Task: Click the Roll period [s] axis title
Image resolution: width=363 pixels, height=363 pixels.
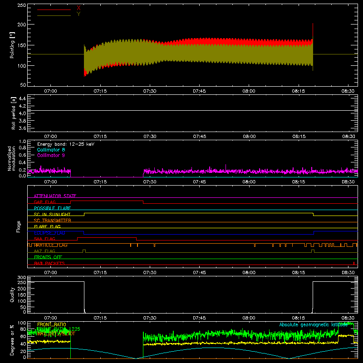Action: pyautogui.click(x=14, y=113)
